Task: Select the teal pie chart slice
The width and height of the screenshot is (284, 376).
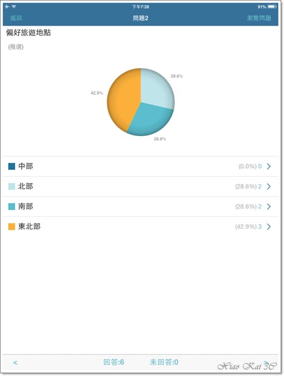Action: click(x=151, y=118)
